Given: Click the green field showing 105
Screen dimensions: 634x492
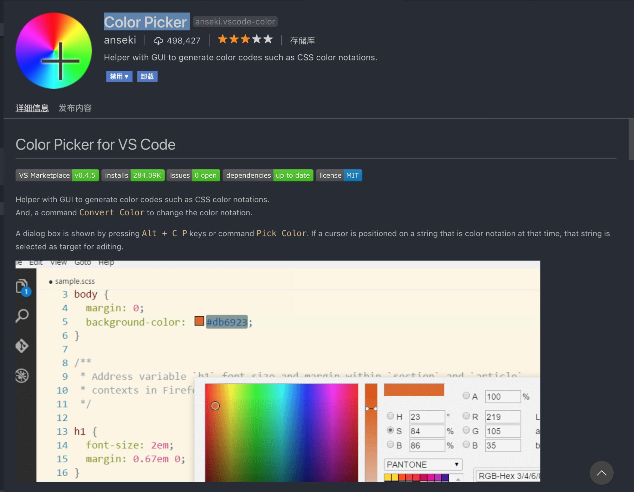Looking at the screenshot, I should [503, 431].
